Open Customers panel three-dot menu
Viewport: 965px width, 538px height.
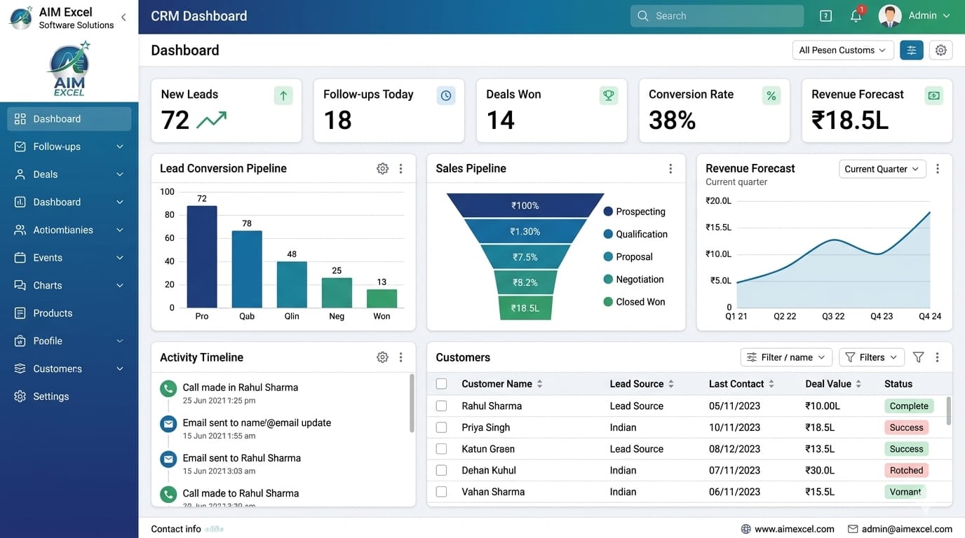click(x=937, y=357)
